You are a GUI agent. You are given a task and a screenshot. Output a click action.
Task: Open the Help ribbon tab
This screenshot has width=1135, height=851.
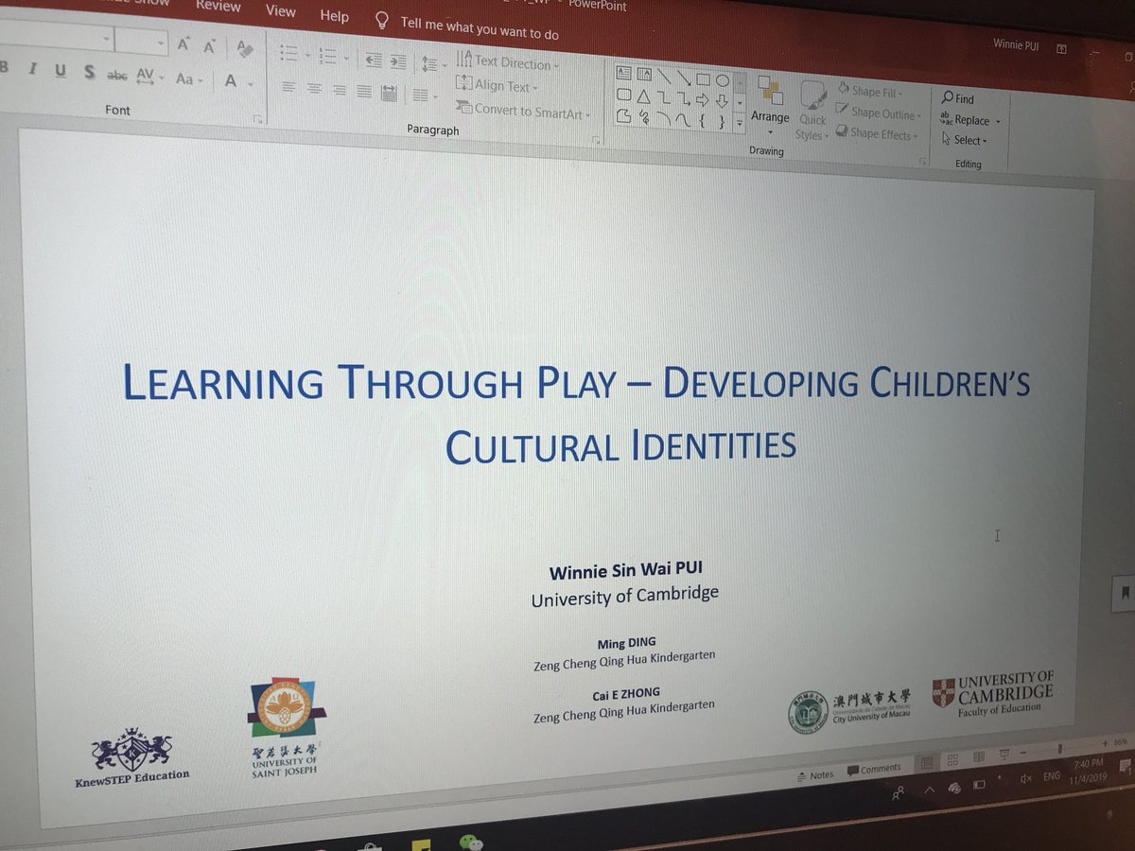click(x=334, y=16)
